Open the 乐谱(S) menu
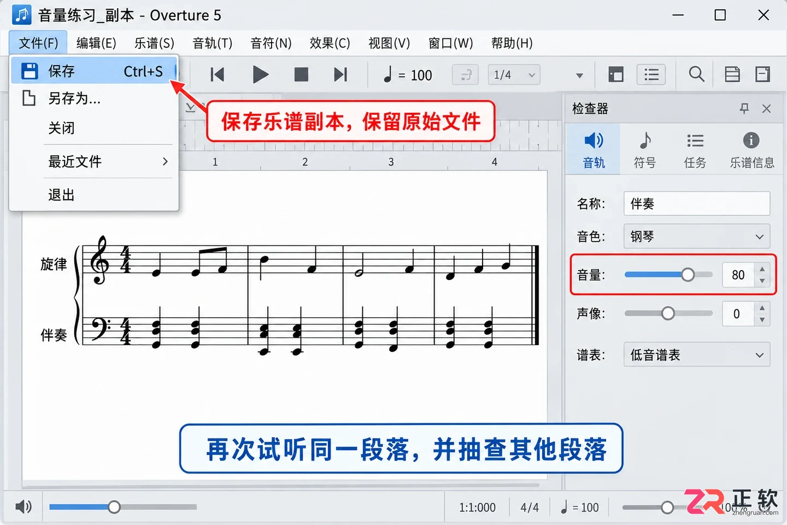787x525 pixels. click(154, 43)
